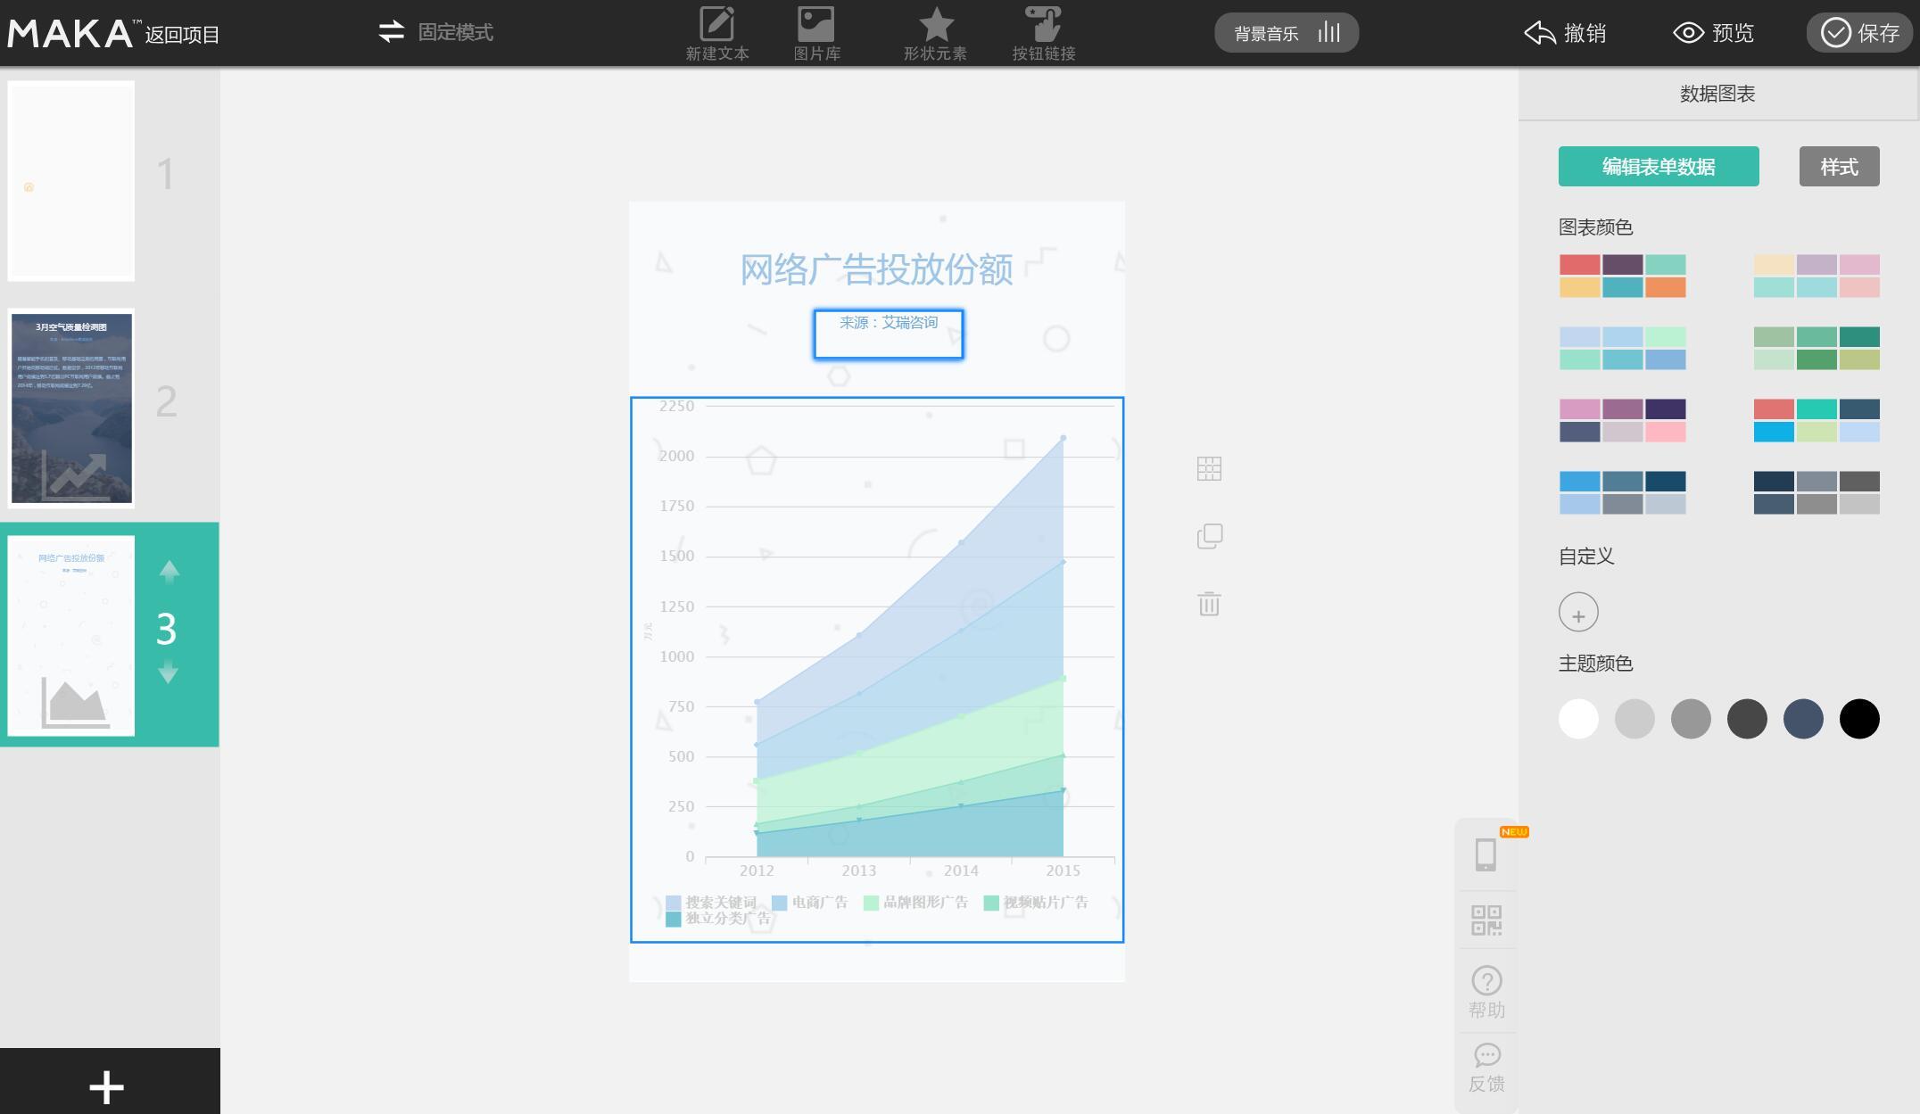Viewport: 1920px width, 1114px height.
Task: Select slate blue theme color
Action: point(1803,719)
